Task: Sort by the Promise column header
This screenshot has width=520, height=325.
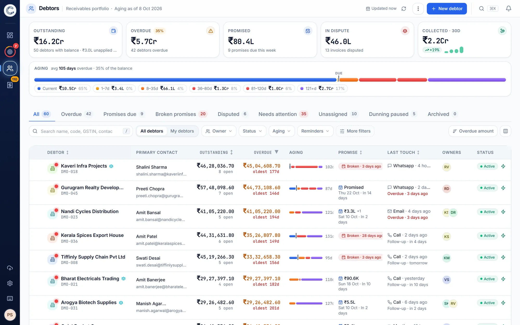Action: coord(350,152)
